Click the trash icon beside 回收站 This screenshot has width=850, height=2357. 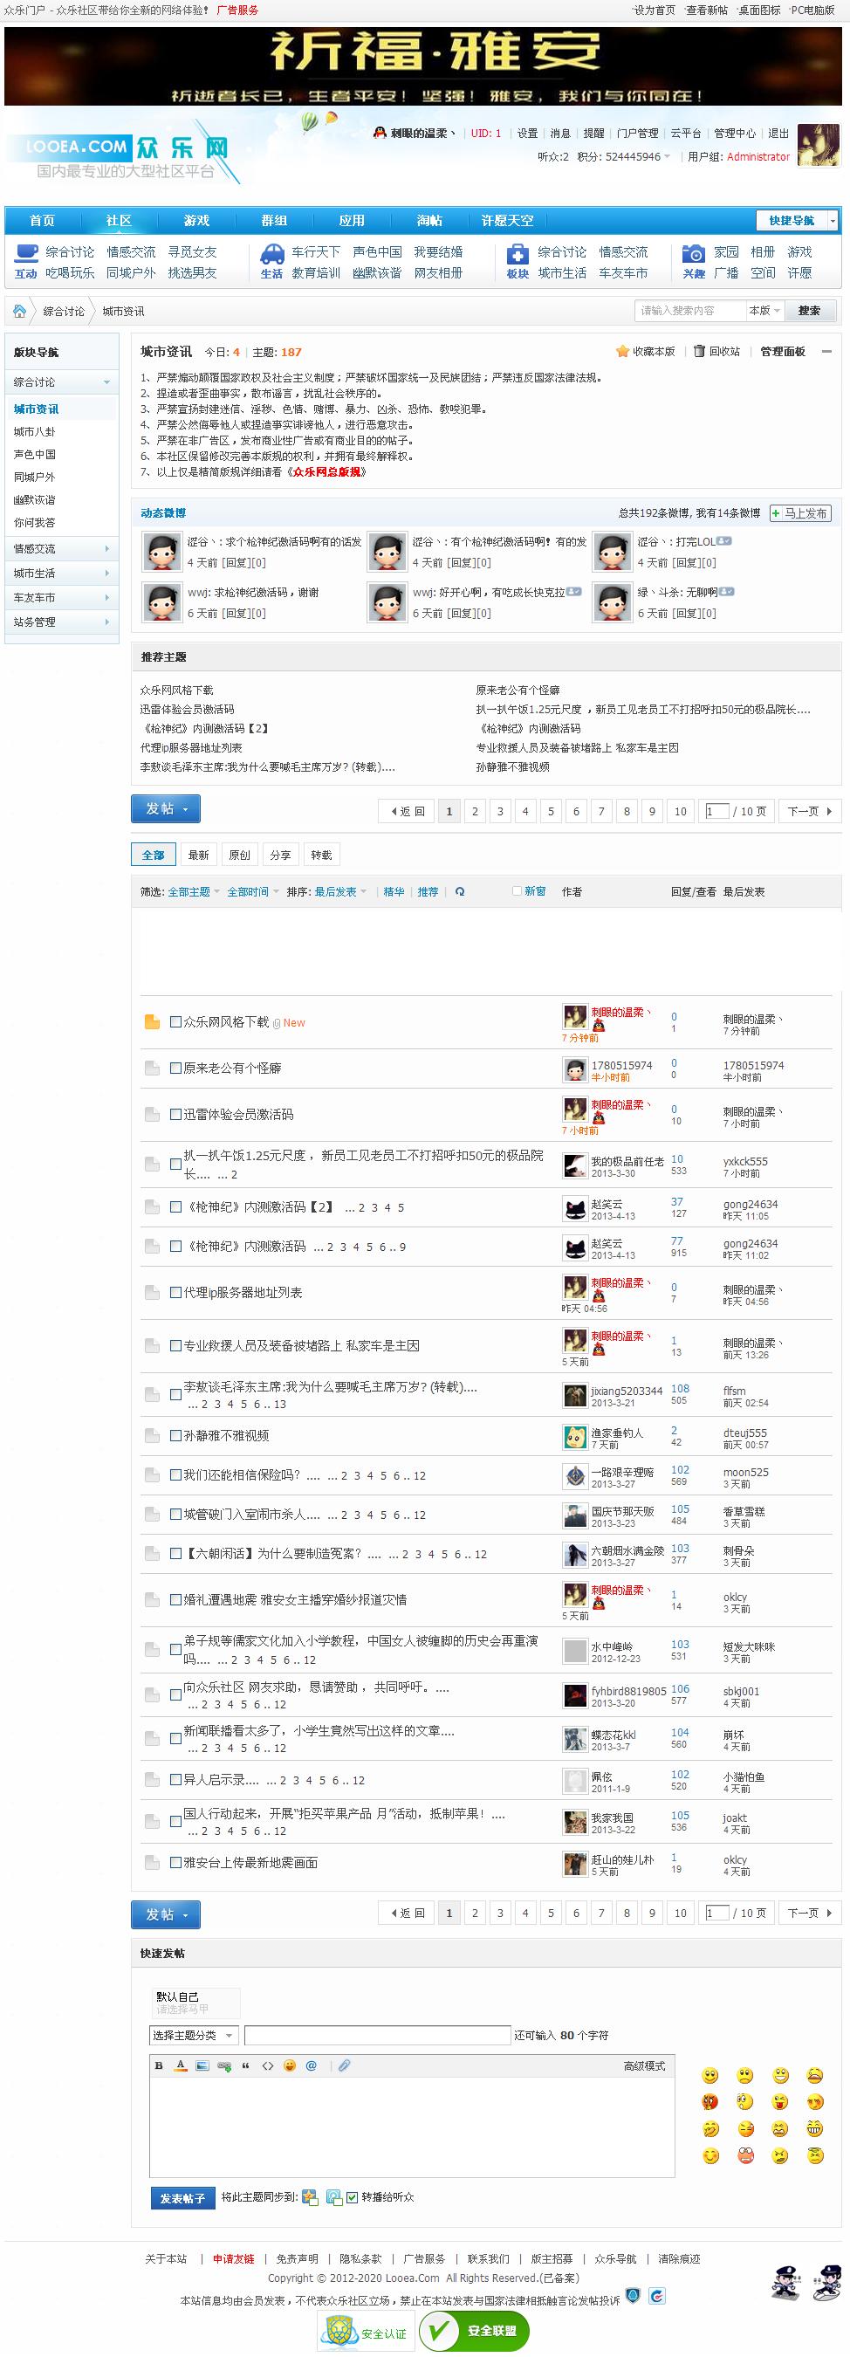[699, 351]
